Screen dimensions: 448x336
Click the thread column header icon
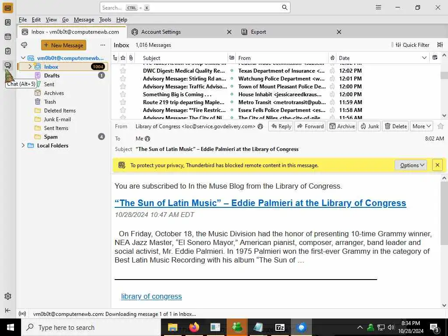pos(115,58)
